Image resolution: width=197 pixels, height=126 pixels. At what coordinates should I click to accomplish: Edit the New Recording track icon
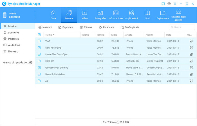191,48
